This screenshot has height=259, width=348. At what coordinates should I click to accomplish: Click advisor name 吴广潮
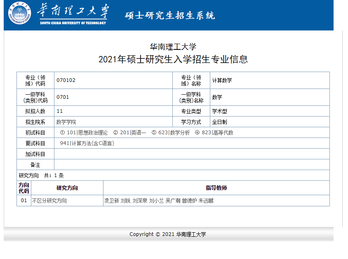point(173,201)
